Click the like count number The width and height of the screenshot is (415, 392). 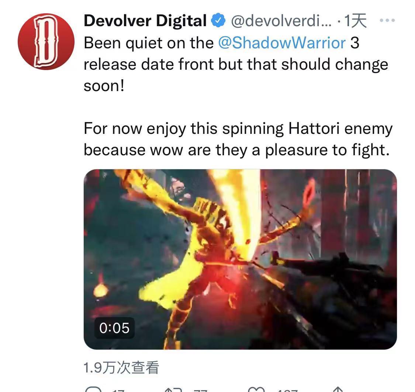(x=287, y=390)
